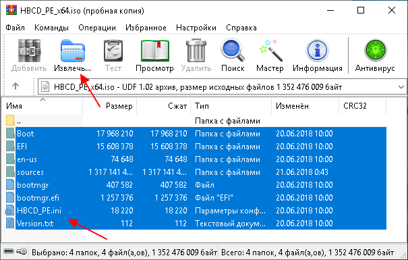
Task: Expand the archive path dropdown arrow
Action: coord(401,87)
